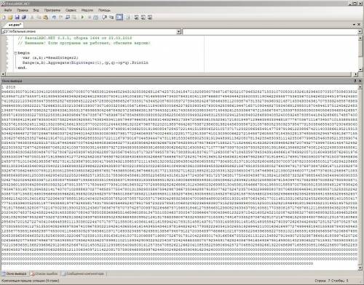This screenshot has height=285, width=364.
Task: Click the middle of three rightmost toolbar icons
Action: [x=143, y=17]
